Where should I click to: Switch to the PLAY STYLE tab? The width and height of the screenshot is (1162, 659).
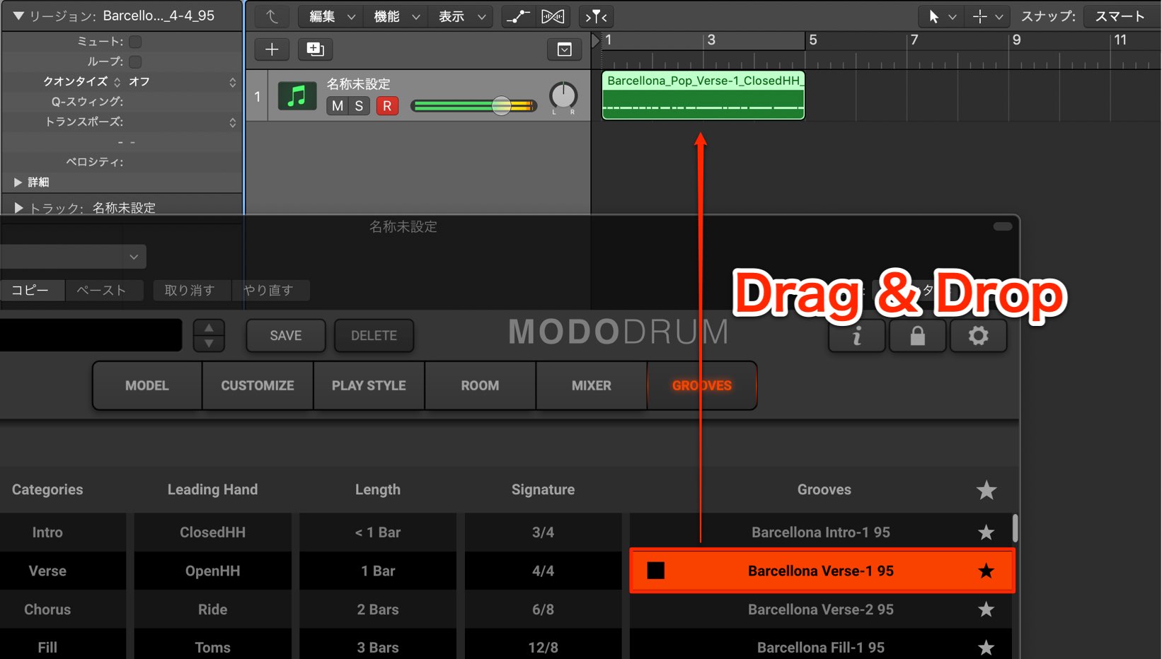pos(369,385)
